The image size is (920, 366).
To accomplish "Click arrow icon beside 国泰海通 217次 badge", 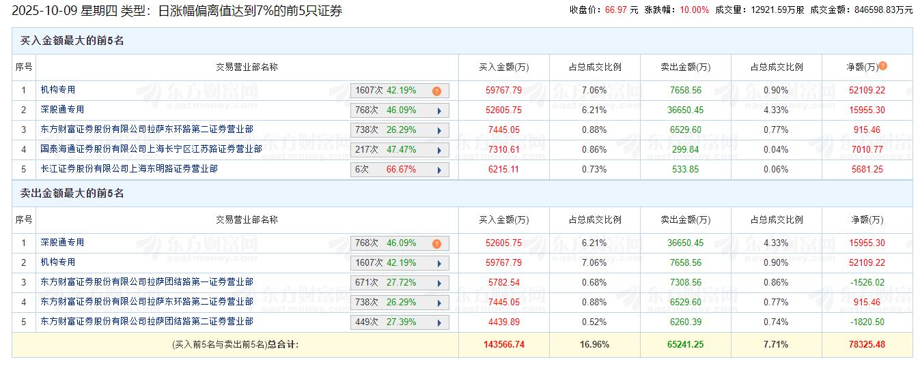I will tap(438, 150).
